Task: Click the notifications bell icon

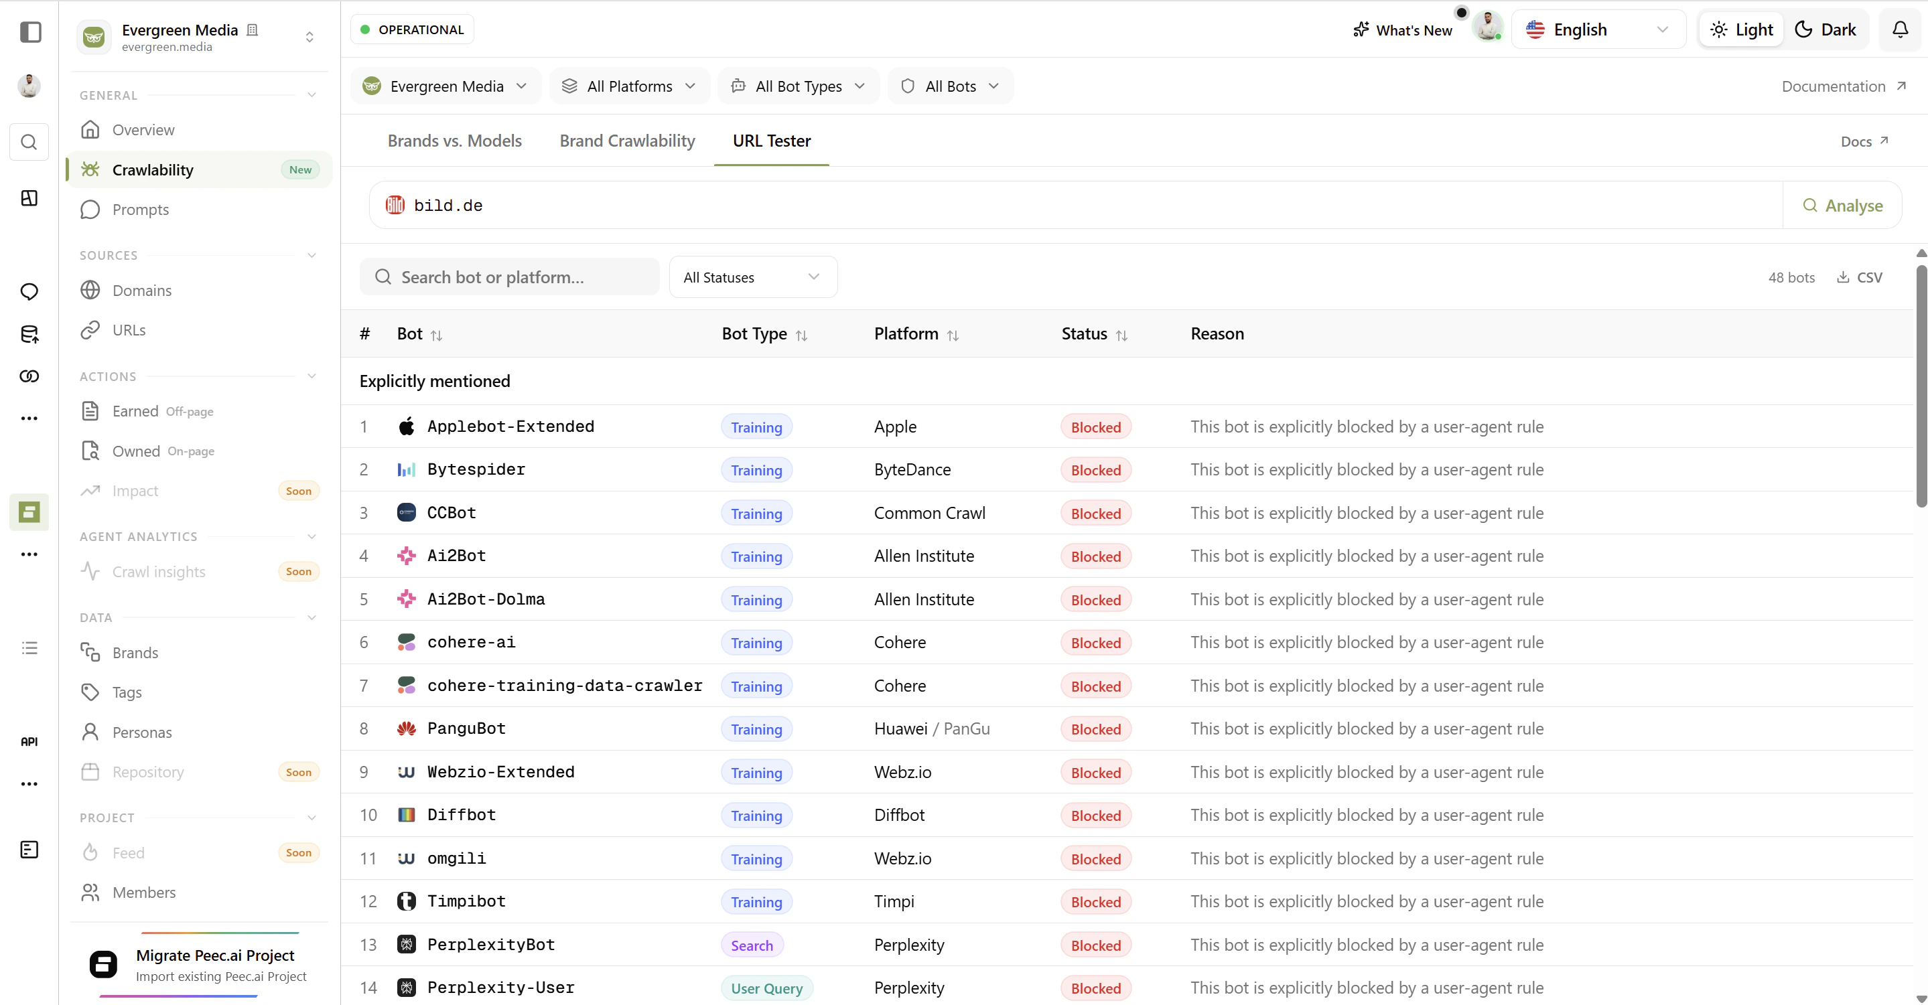Action: tap(1900, 29)
